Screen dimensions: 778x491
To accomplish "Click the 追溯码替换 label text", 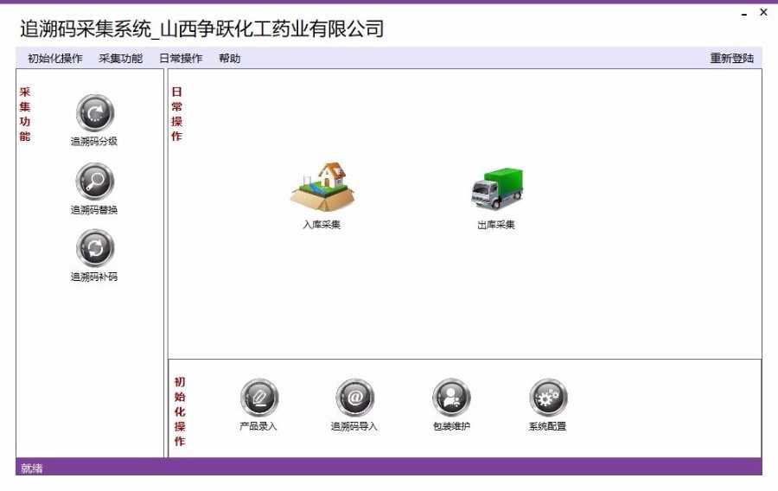I will tap(94, 210).
